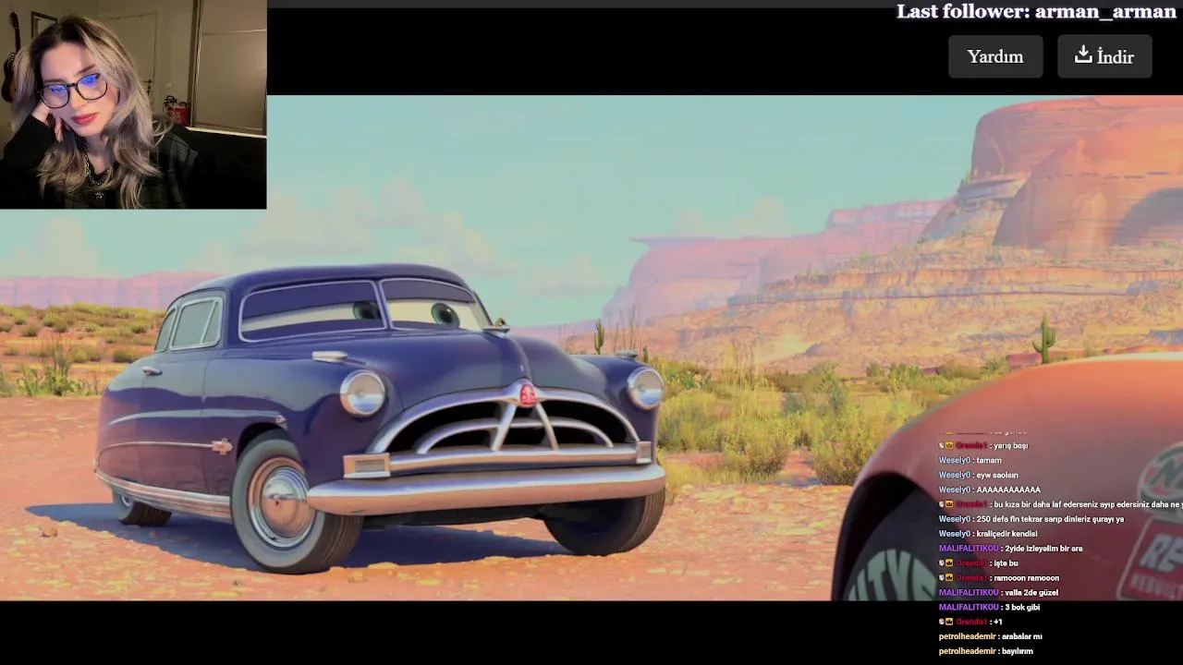Click the Cars movie video frame
Screen dimensions: 1183x665
tap(591, 348)
